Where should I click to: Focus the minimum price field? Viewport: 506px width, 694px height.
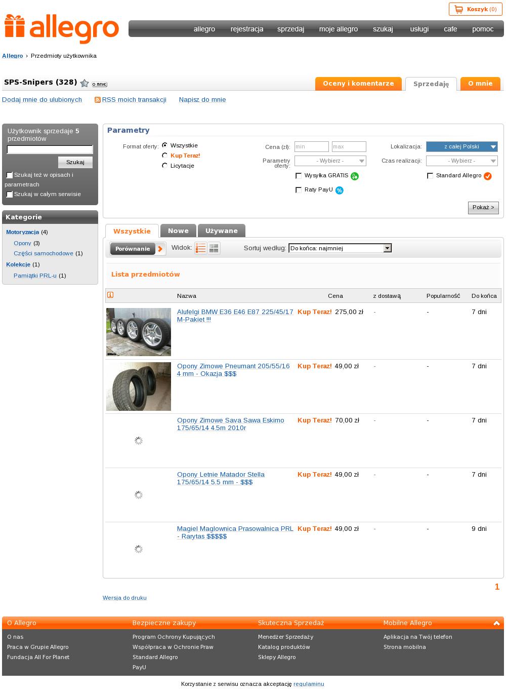312,147
